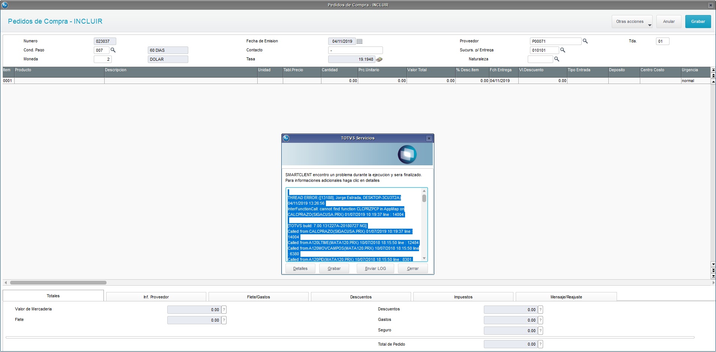The height and width of the screenshot is (352, 716).
Task: Click the Anular button
Action: (669, 21)
